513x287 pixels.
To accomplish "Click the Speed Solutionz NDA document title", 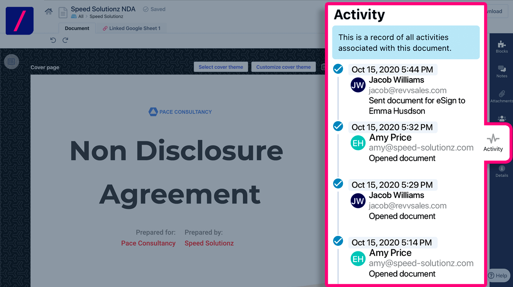I will (103, 9).
